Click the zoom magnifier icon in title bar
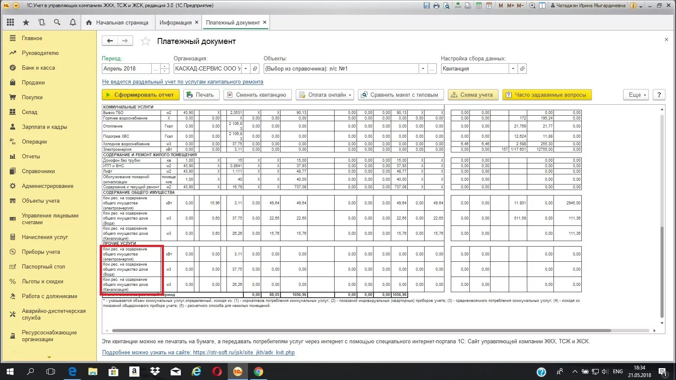The image size is (676, 380). [532, 5]
